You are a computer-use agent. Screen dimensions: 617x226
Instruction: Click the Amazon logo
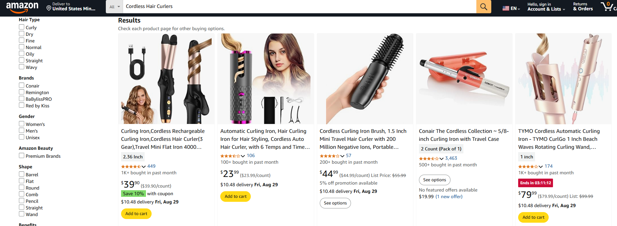22,7
